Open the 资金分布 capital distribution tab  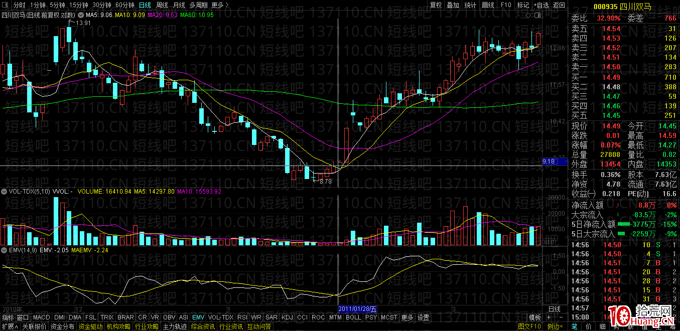point(63,326)
